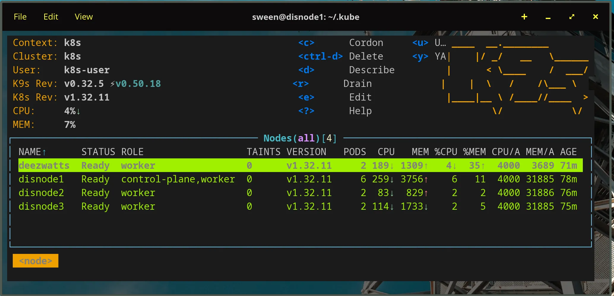This screenshot has width=614, height=296.
Task: Click the <node> breadcrumb label
Action: tap(36, 261)
